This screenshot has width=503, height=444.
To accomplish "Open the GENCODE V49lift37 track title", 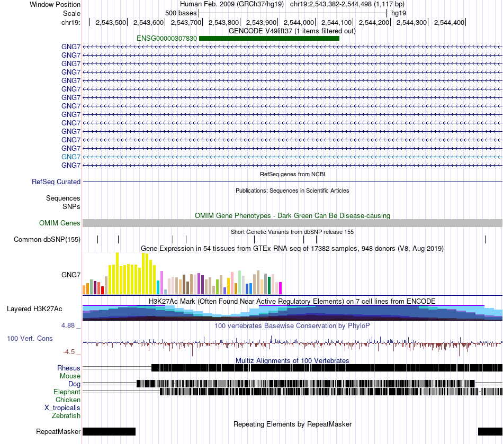I will click(292, 31).
